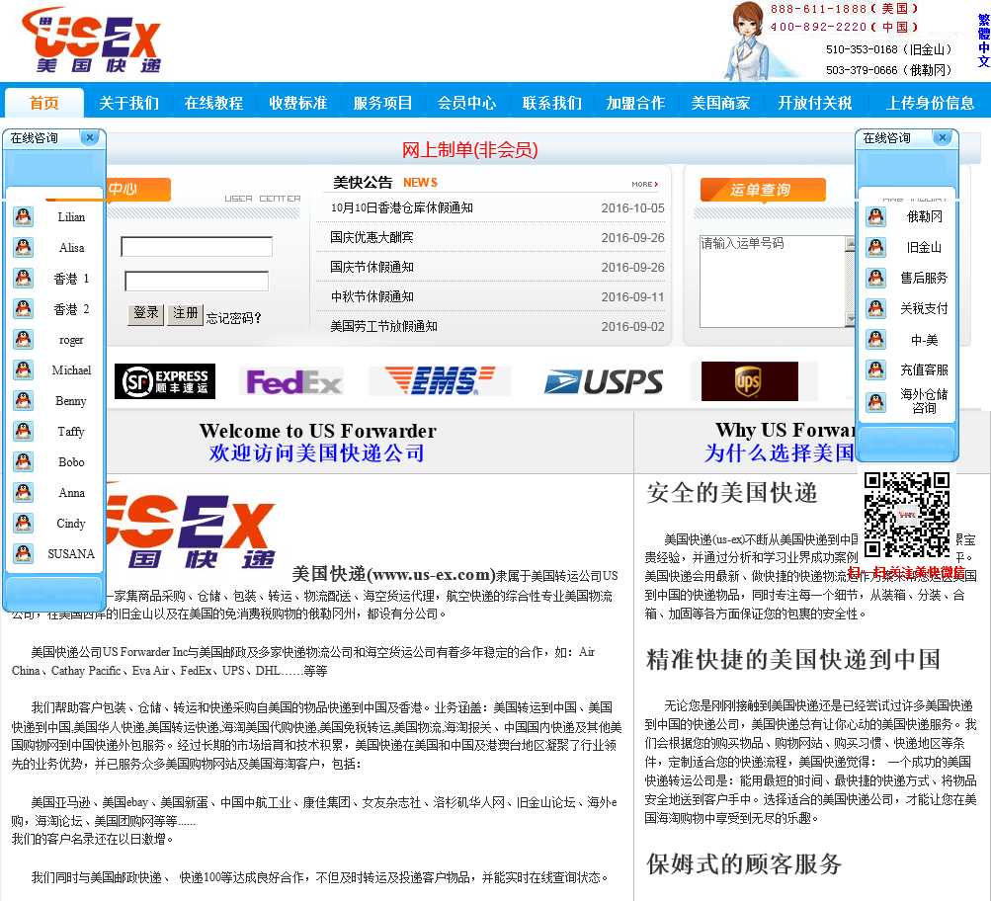Close the left 在线咨询 panel
The width and height of the screenshot is (991, 901).
coord(90,137)
